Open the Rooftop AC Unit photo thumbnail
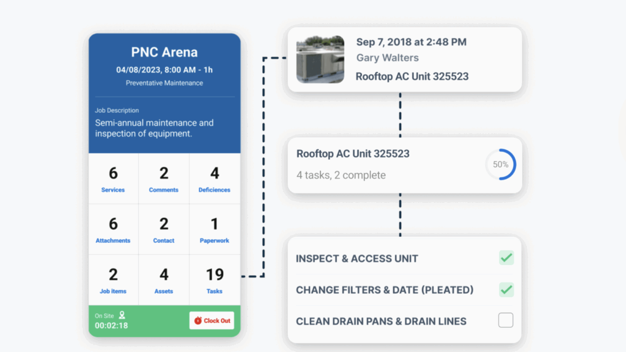 [320, 59]
